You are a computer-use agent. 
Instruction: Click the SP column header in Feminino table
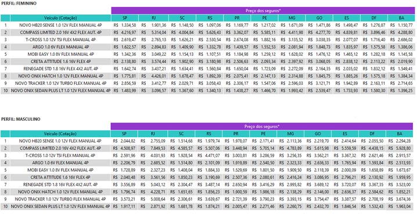(125, 18)
